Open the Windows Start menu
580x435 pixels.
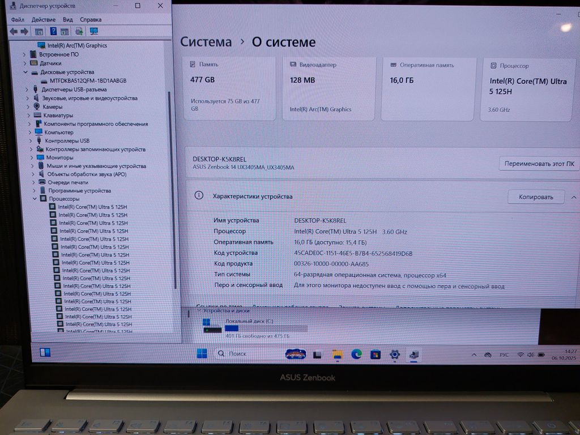point(202,353)
